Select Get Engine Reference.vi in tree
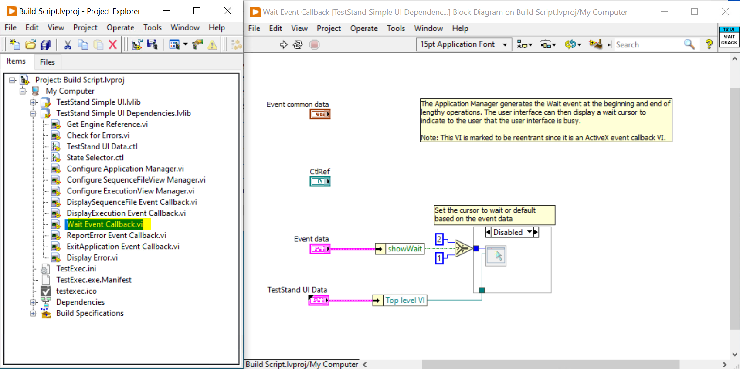740x369 pixels. pyautogui.click(x=107, y=124)
